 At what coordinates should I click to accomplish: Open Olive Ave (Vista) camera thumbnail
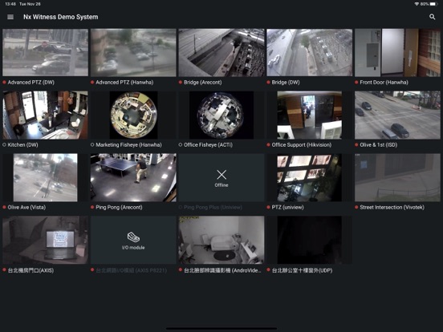tap(45, 177)
